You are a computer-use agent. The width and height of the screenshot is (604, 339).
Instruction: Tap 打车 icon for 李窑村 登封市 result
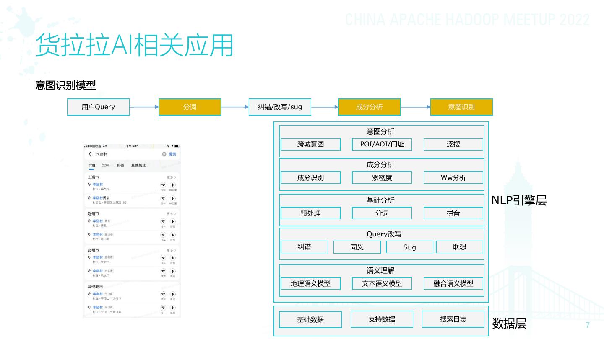click(x=163, y=258)
